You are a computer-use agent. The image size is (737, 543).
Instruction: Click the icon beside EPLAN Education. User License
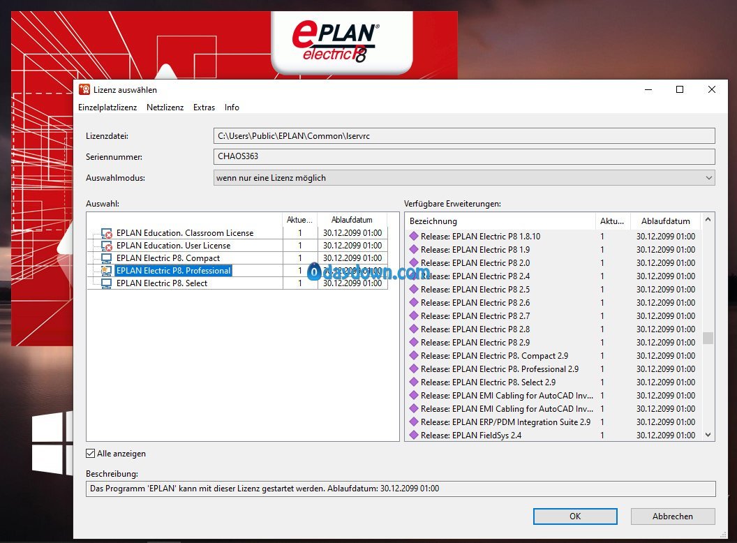pos(107,246)
